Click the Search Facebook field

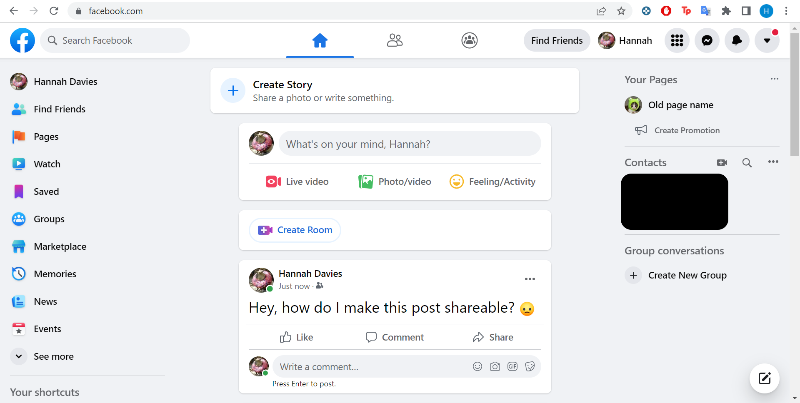[x=115, y=40]
